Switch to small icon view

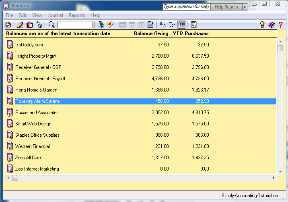(x=172, y=25)
